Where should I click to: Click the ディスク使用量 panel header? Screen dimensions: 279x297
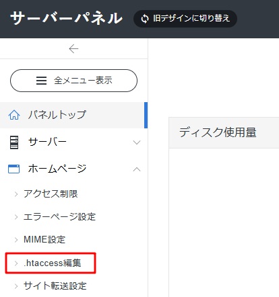[x=224, y=132]
